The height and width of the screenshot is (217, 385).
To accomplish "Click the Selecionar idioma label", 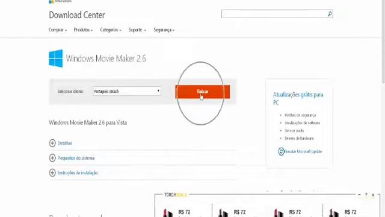I will [70, 91].
